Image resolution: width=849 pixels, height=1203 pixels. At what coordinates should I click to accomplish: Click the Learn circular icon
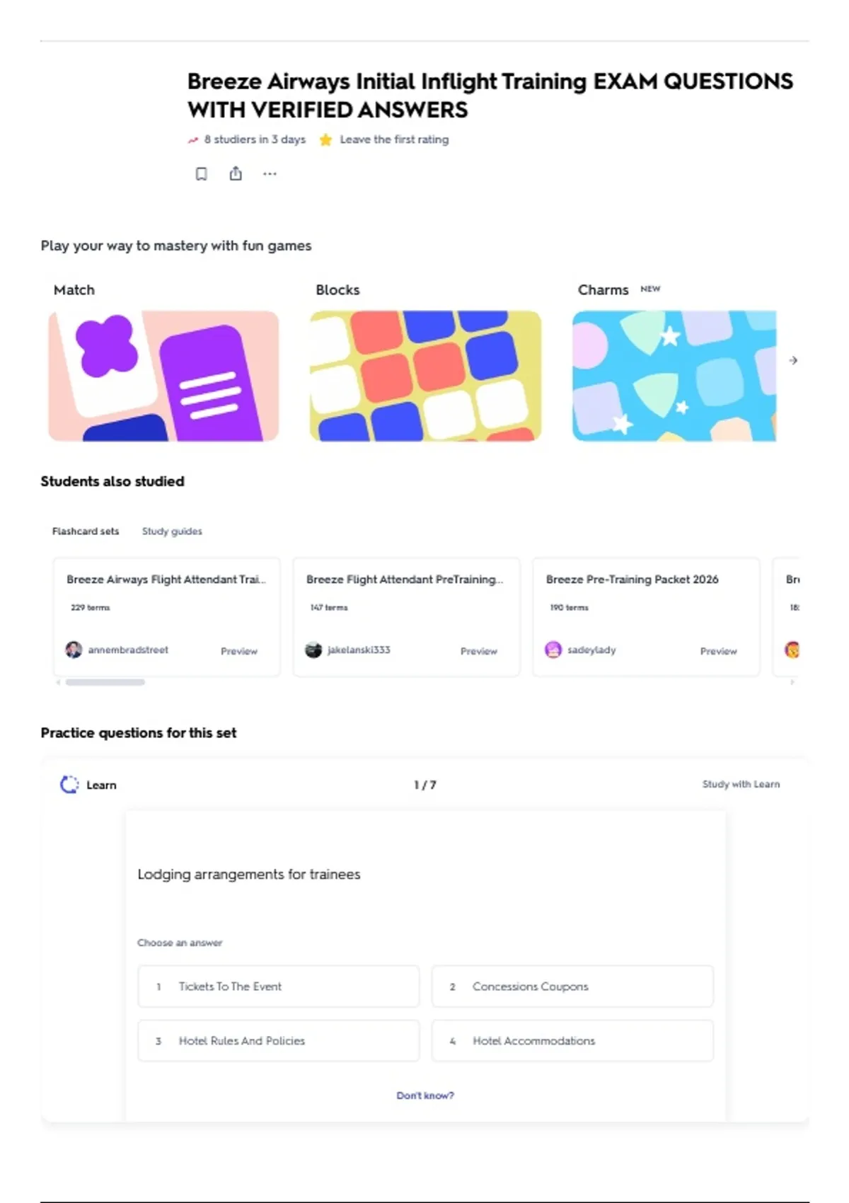click(69, 785)
